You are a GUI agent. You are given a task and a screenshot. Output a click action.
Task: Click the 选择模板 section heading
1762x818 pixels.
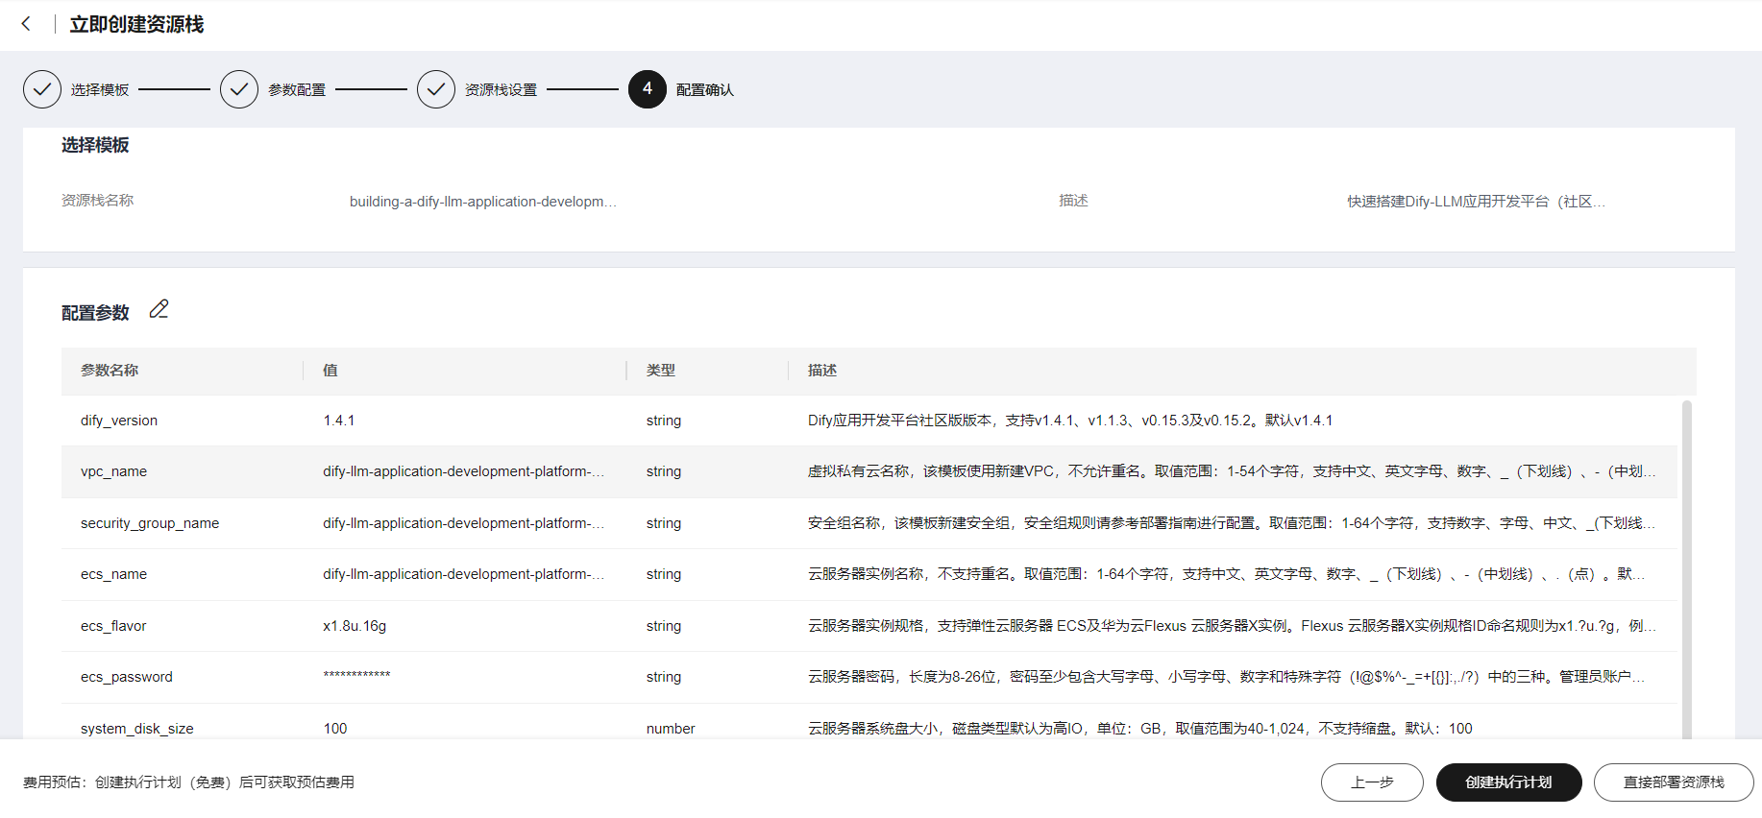coord(95,145)
